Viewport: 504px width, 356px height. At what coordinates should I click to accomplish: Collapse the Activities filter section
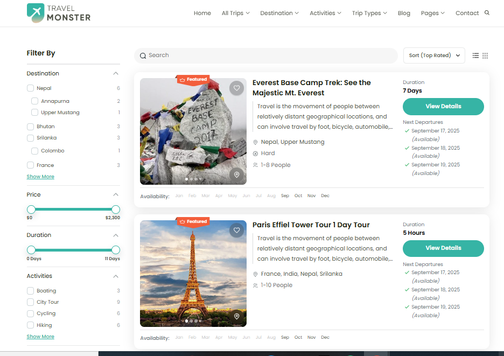[x=116, y=276]
